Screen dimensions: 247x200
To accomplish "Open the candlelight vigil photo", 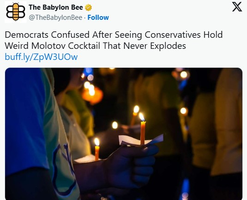I will pyautogui.click(x=124, y=134).
